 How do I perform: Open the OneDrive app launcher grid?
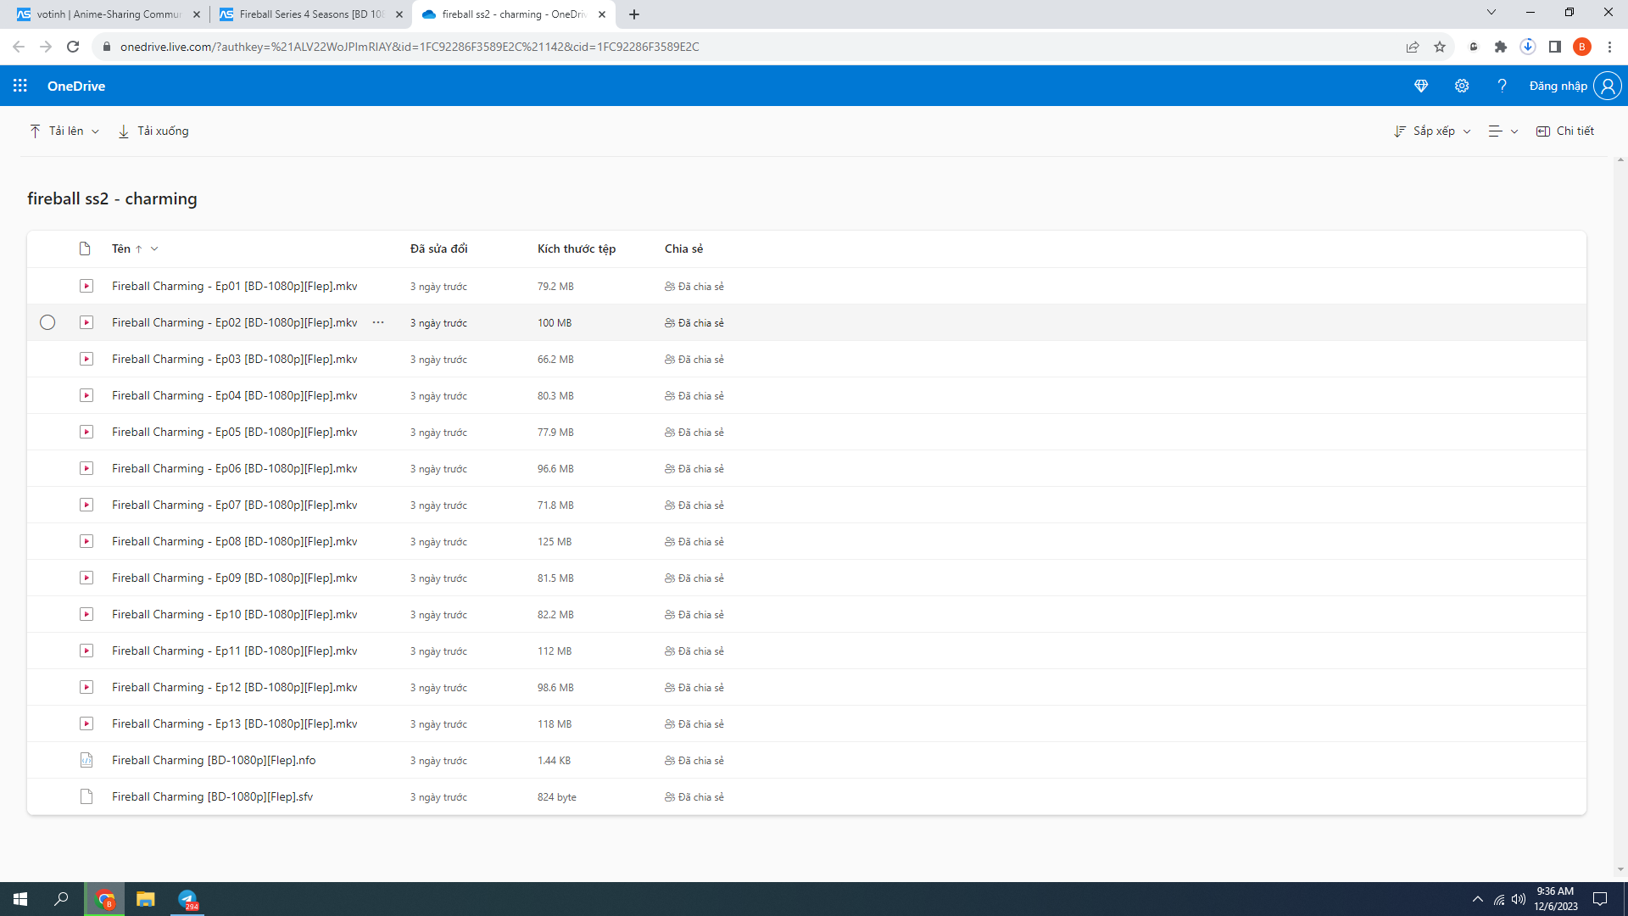pos(20,86)
